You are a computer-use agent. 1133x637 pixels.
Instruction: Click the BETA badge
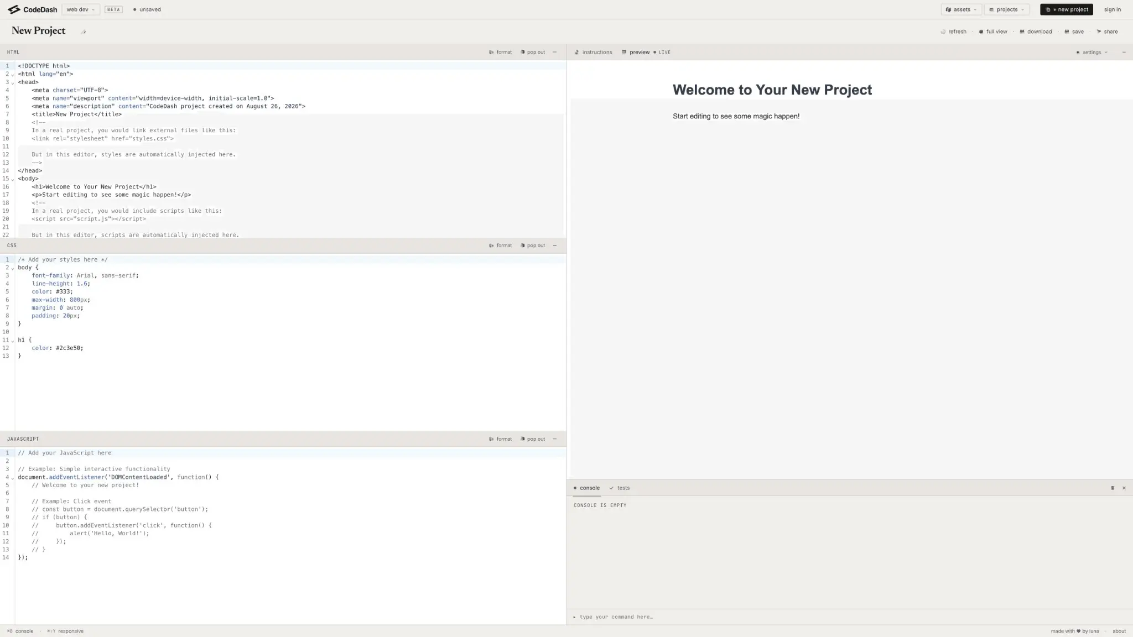point(113,9)
